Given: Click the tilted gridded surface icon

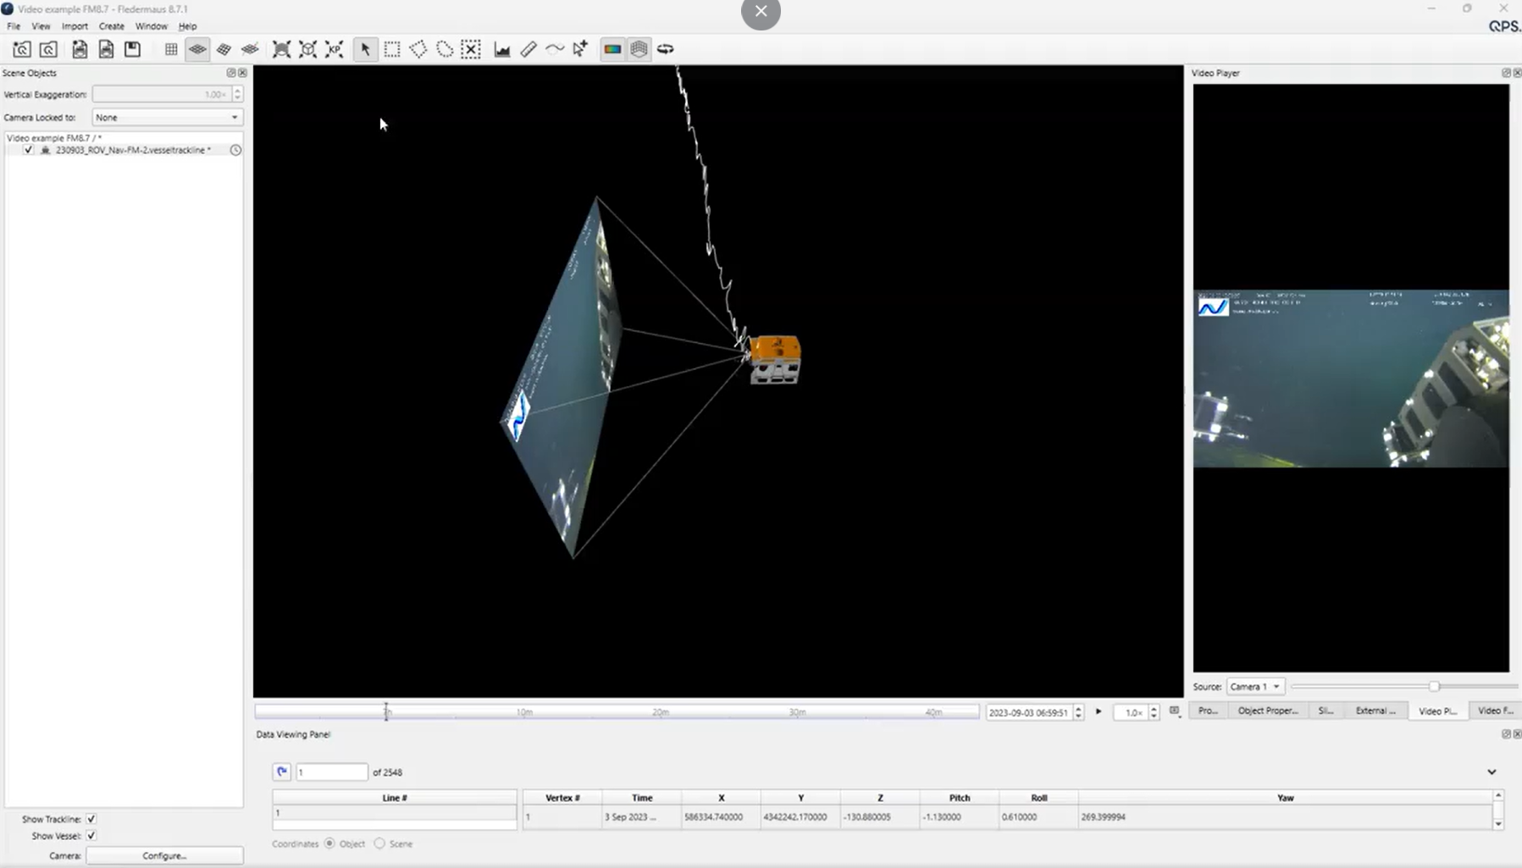Looking at the screenshot, I should click(x=224, y=49).
